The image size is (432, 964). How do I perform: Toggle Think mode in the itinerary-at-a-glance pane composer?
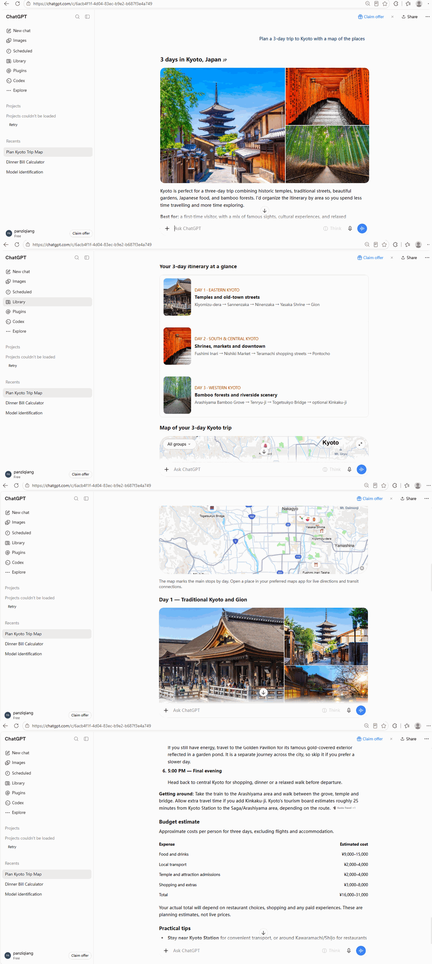[332, 469]
